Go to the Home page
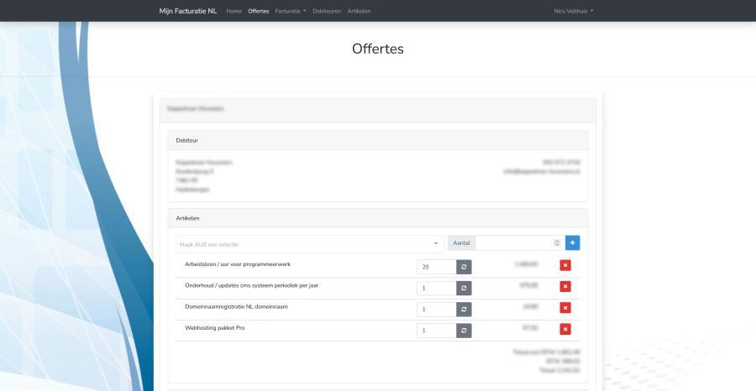This screenshot has width=756, height=391. tap(234, 11)
